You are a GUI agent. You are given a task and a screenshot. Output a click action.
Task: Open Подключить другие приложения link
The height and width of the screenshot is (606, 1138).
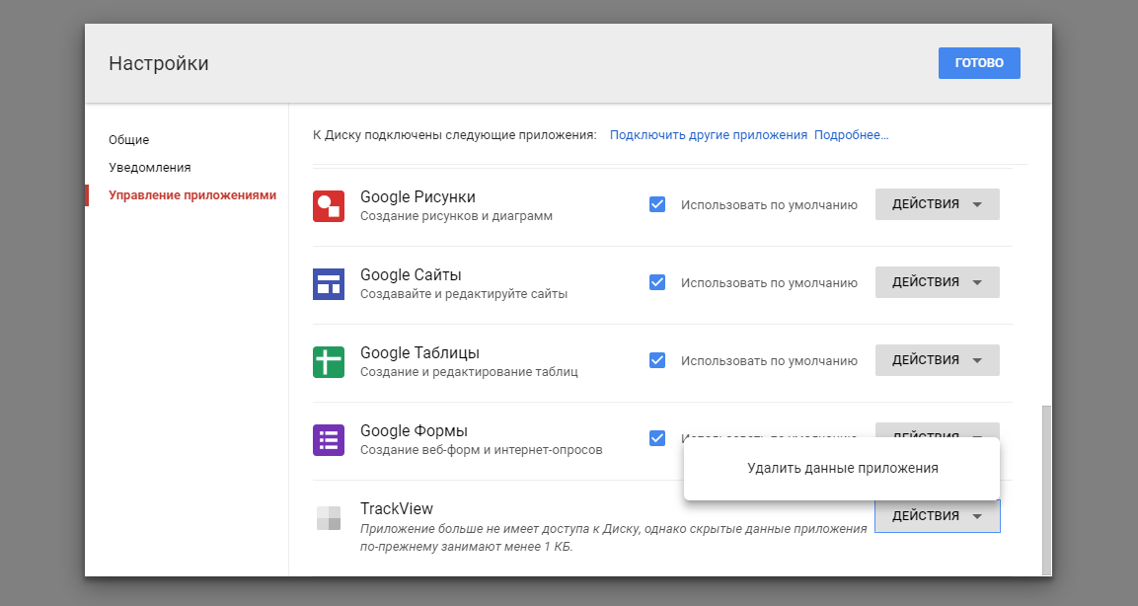coord(709,135)
